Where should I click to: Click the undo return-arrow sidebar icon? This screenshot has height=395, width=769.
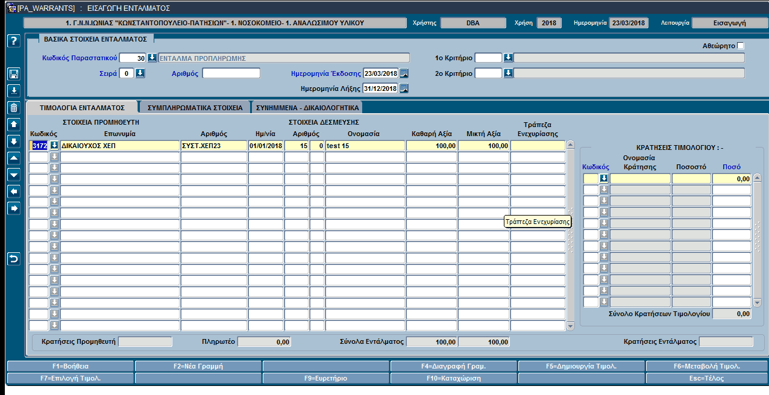coord(14,259)
